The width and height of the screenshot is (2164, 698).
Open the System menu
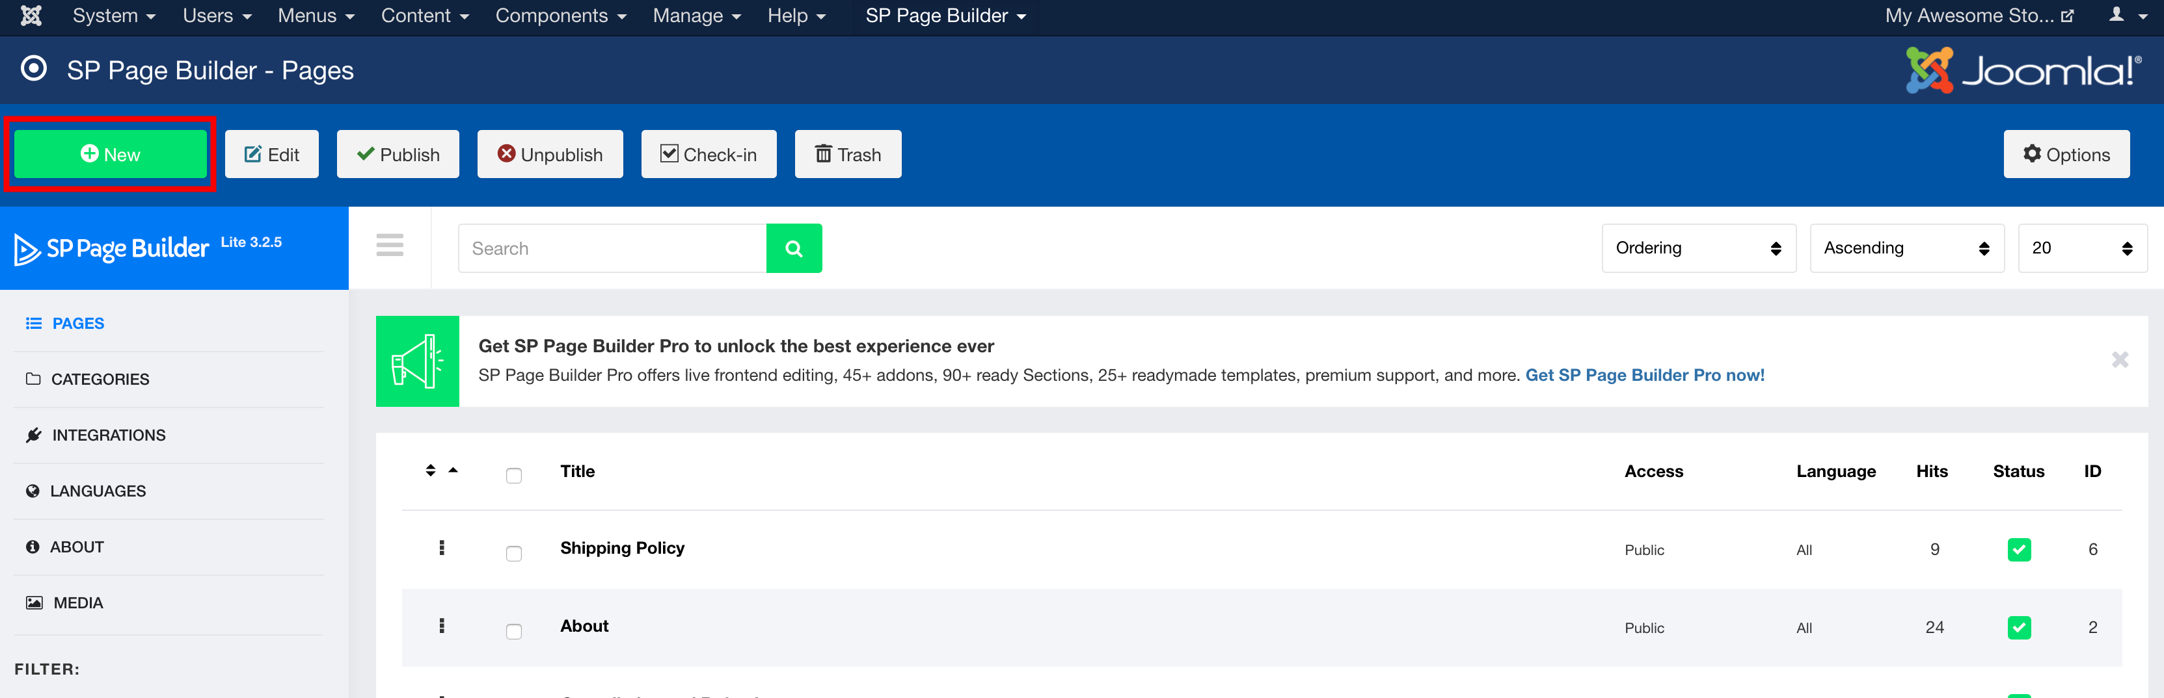click(x=113, y=15)
